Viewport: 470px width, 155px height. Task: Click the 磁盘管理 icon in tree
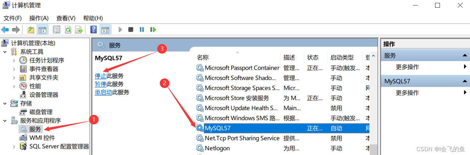tap(23, 112)
